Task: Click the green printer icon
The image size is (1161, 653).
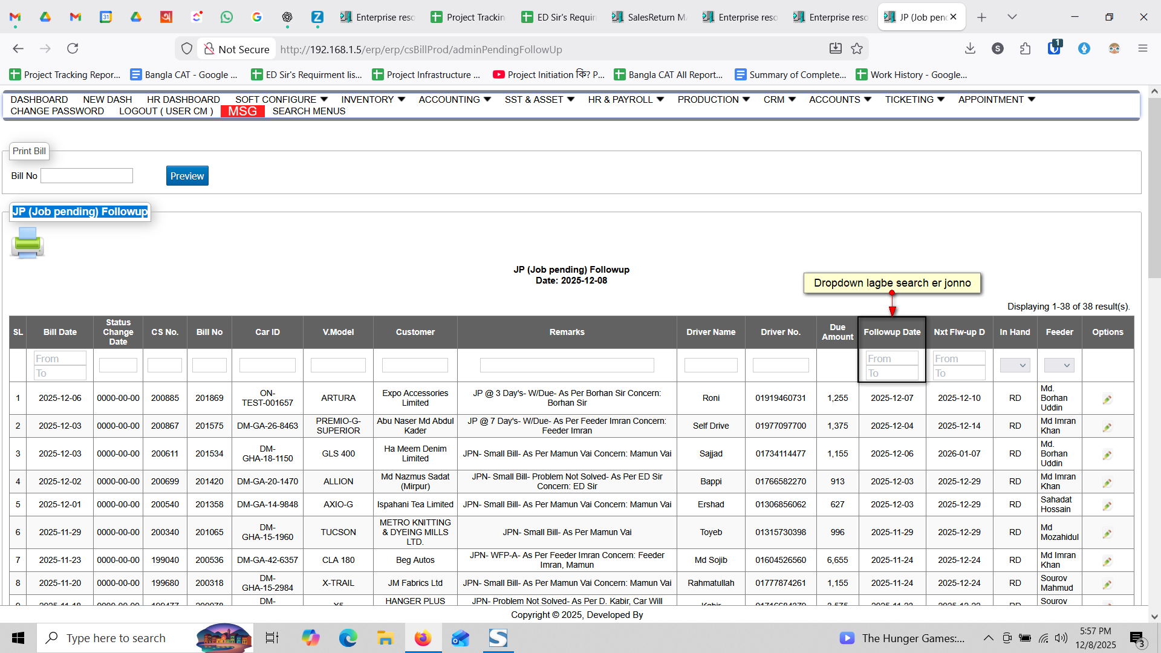Action: 27,243
